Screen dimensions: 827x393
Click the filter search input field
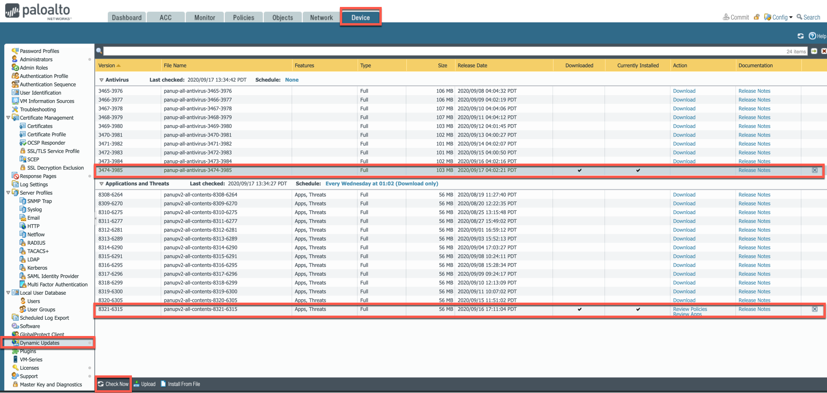click(x=441, y=51)
